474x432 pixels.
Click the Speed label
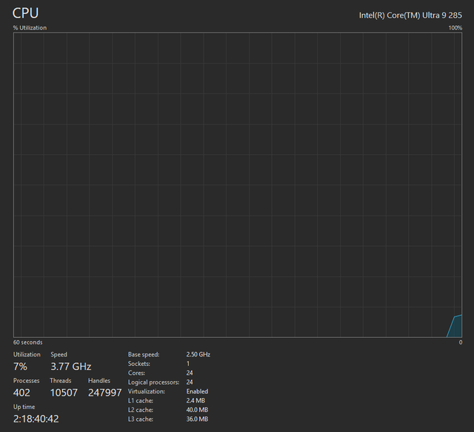[x=59, y=354]
